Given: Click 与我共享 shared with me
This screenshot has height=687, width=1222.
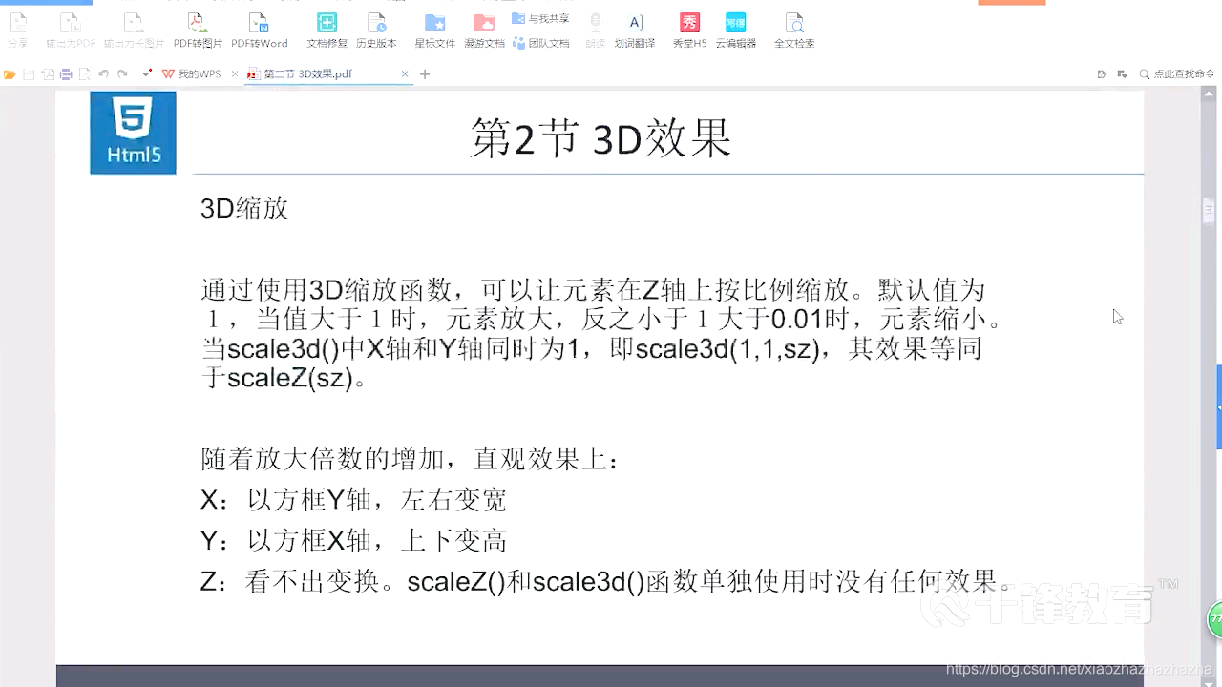Looking at the screenshot, I should click(541, 18).
